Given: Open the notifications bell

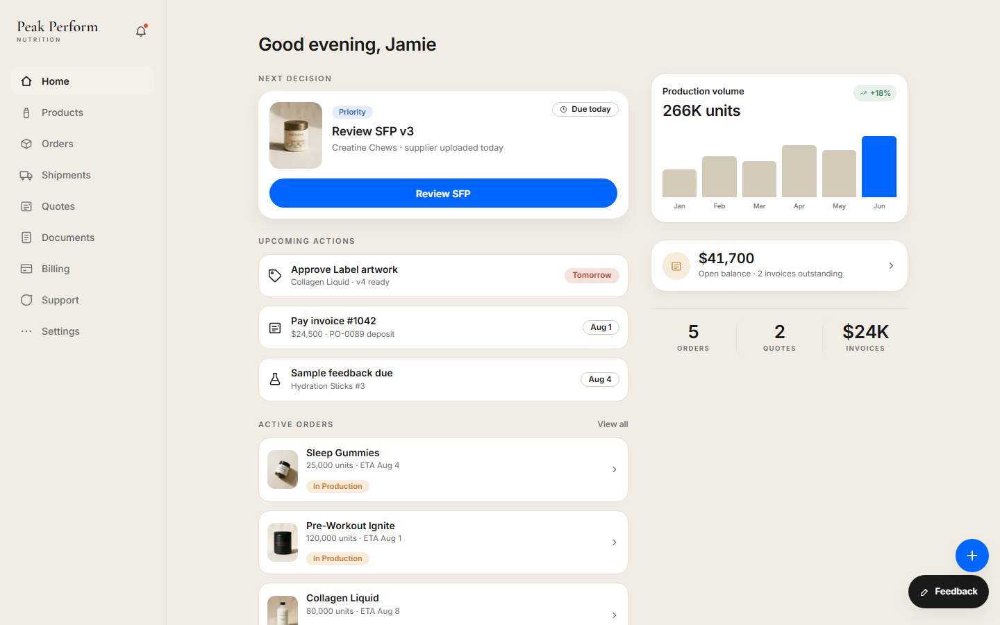Looking at the screenshot, I should pyautogui.click(x=141, y=31).
